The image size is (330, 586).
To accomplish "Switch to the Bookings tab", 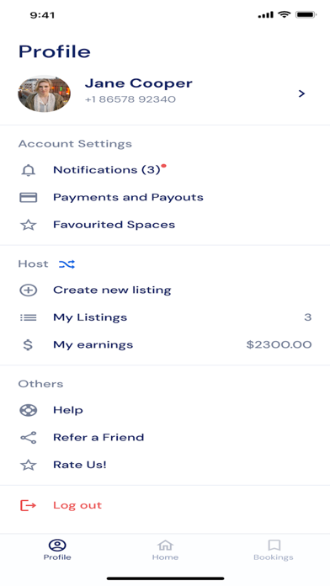I will [274, 550].
